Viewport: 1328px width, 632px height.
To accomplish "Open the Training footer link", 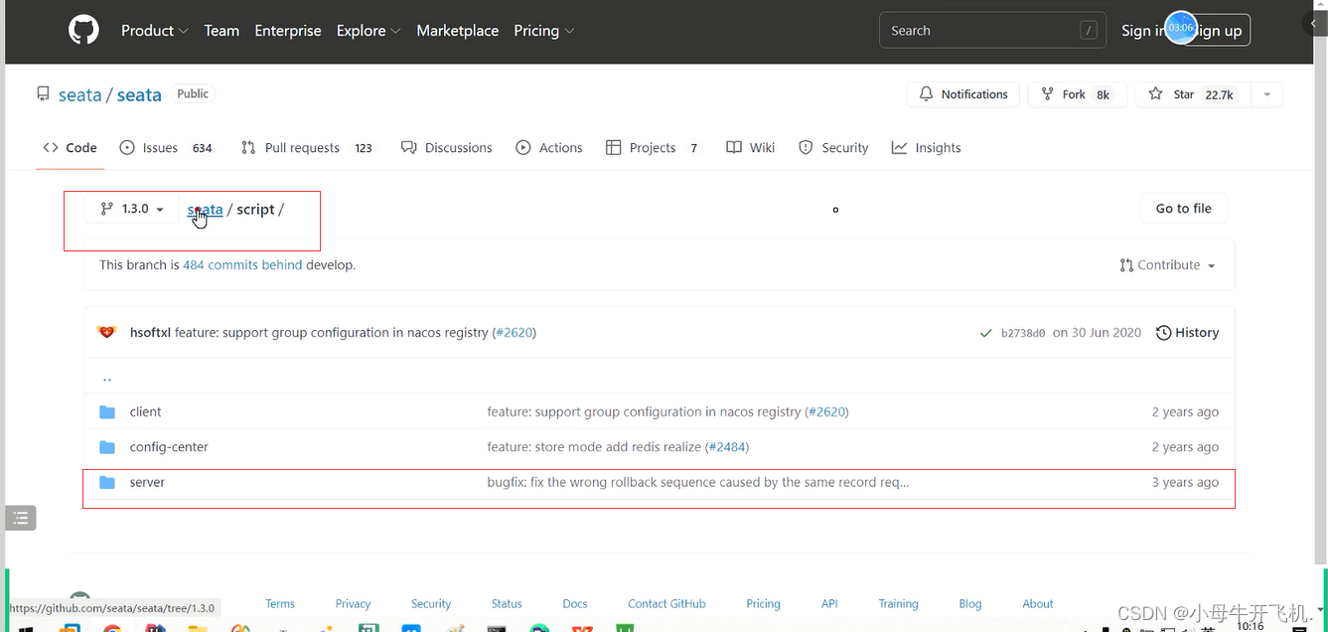I will pos(898,604).
